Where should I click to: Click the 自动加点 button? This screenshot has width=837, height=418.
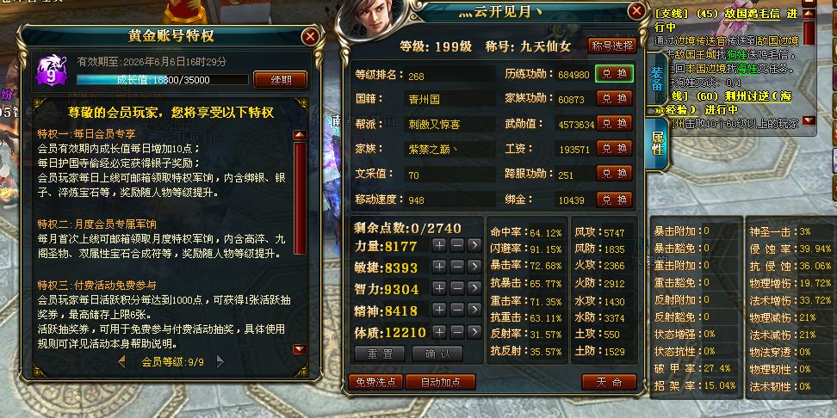(x=440, y=382)
